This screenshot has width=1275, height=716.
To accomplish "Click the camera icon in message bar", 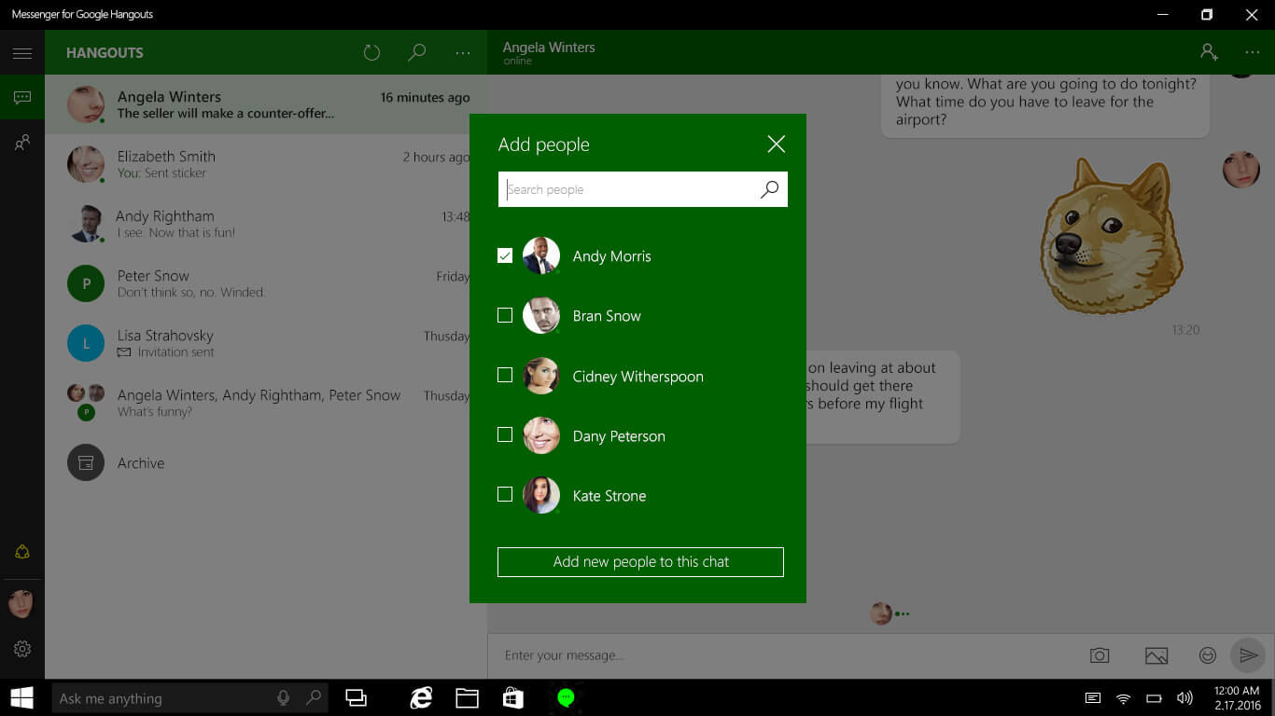I will tap(1100, 655).
